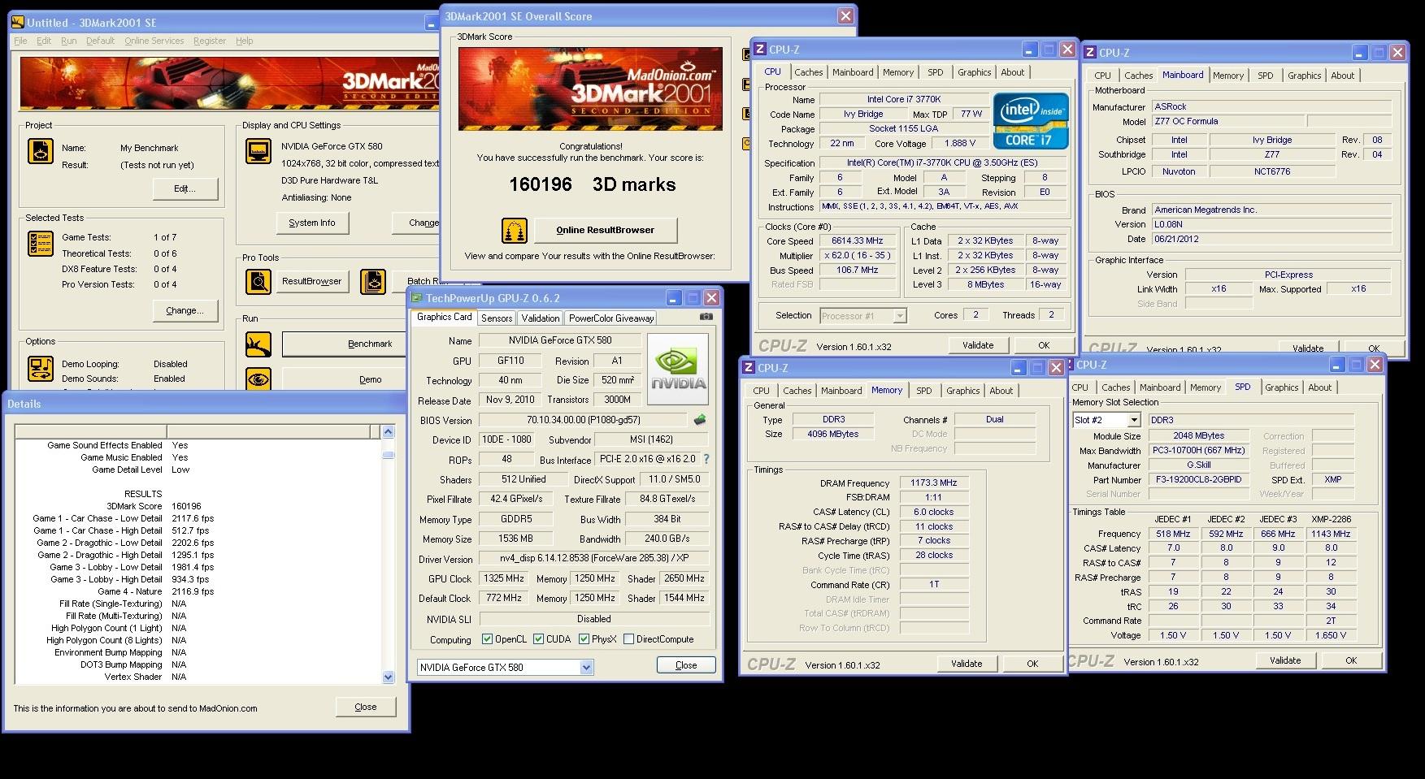Screen dimensions: 1425x779
Task: Open the Register menu in 3DMark2001
Action: point(210,41)
